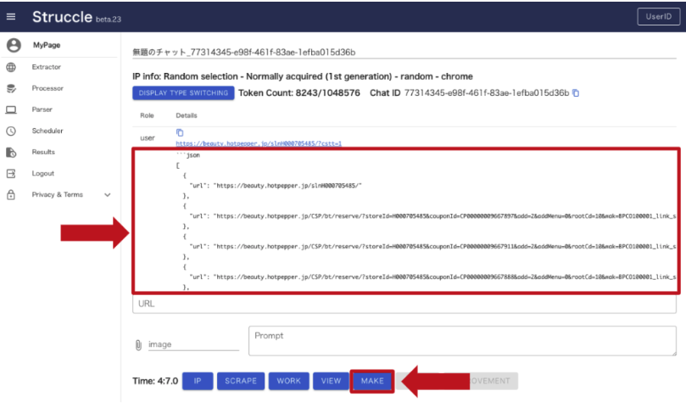Click the Chat ID value text
The width and height of the screenshot is (686, 419).
pos(487,92)
